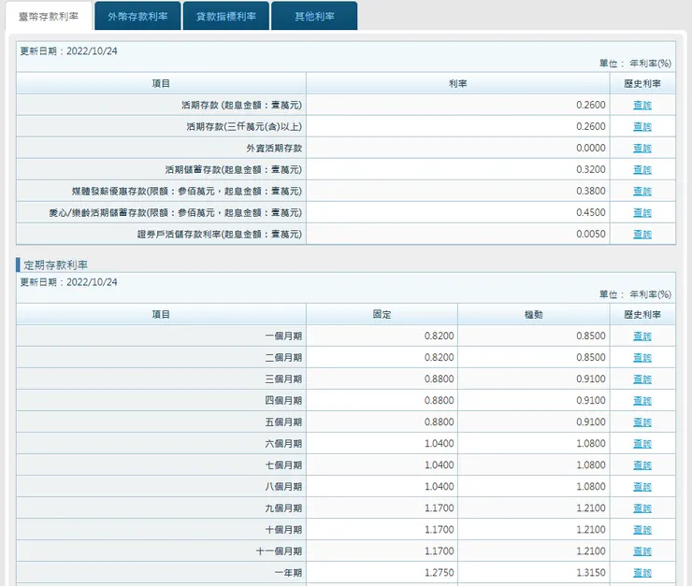This screenshot has height=586, width=692.
Task: Open 查詢 history link for 三個月期
Action: coord(642,379)
